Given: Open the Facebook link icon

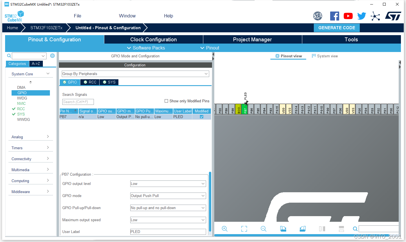Looking at the screenshot, I should (x=335, y=16).
